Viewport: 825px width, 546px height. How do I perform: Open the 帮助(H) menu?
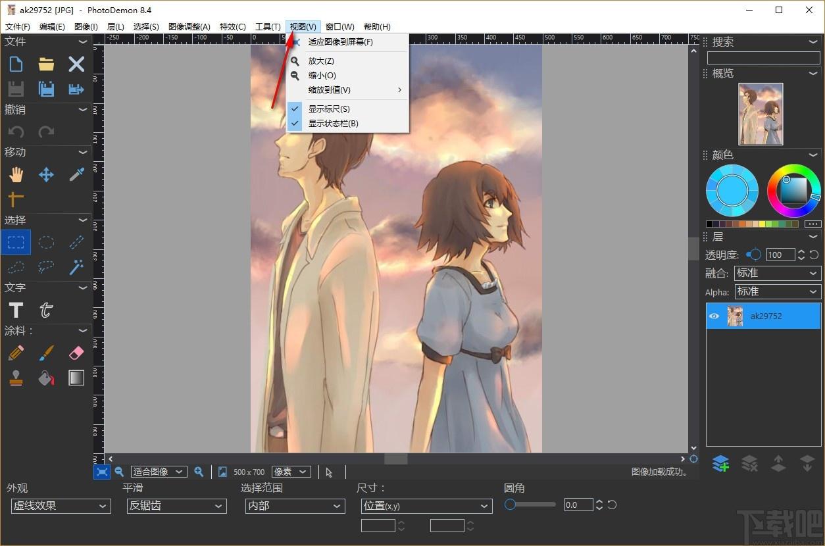click(377, 27)
